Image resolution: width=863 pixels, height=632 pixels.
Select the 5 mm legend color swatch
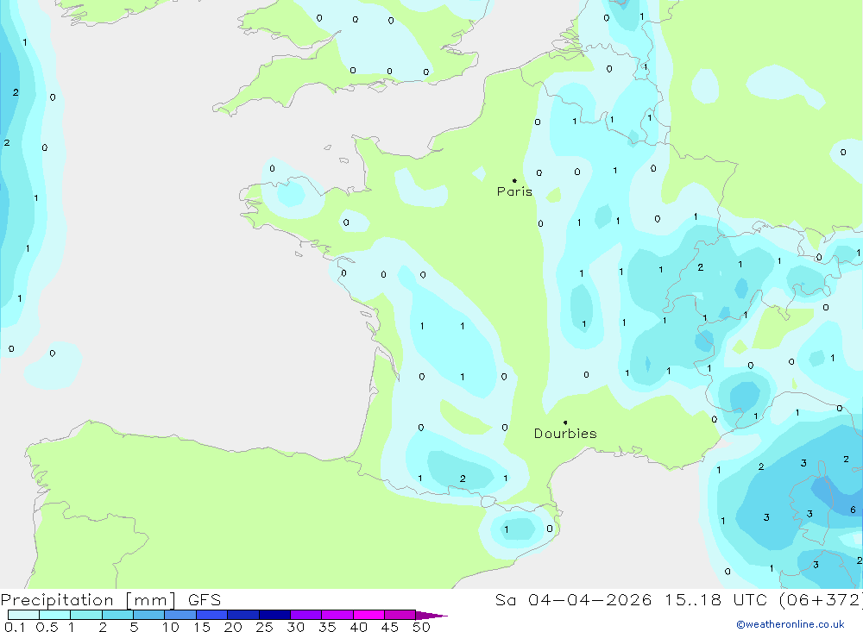148,615
